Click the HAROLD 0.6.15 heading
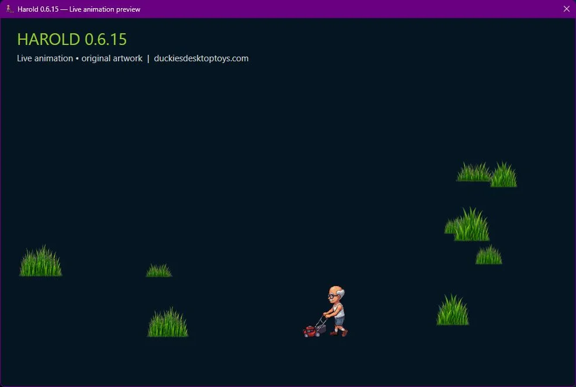 click(x=72, y=39)
